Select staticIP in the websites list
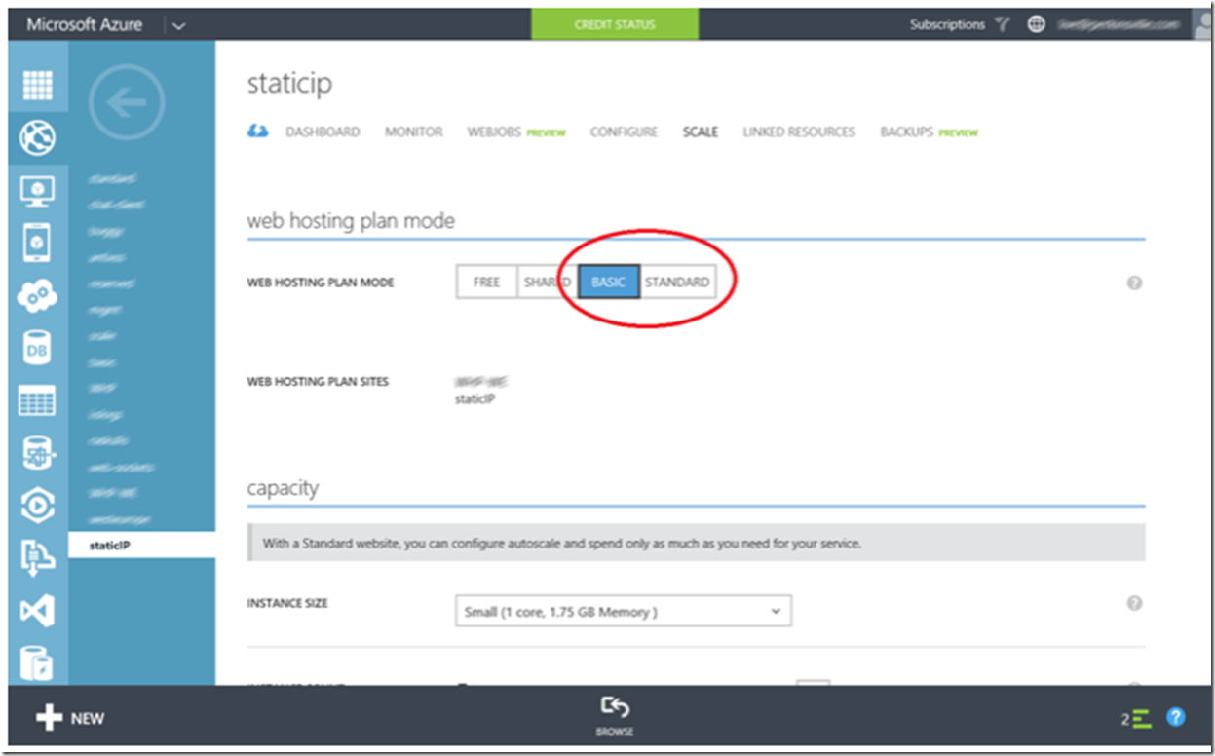1215x756 pixels. [x=142, y=546]
